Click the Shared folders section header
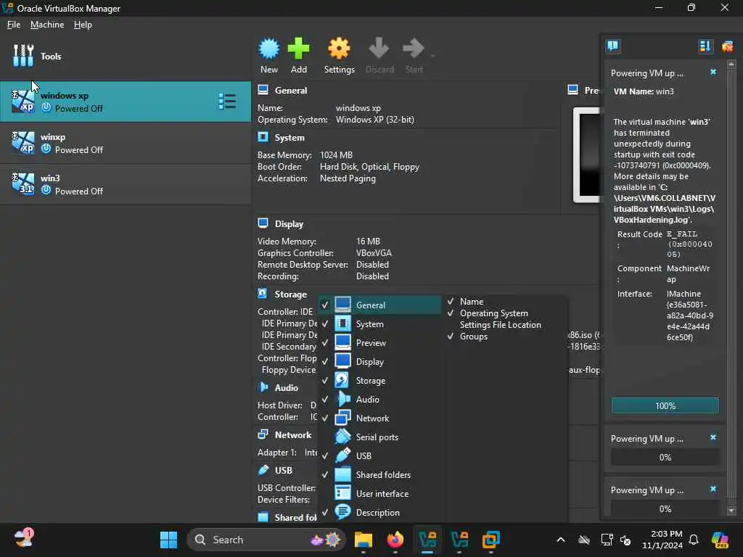Image resolution: width=743 pixels, height=557 pixels. (x=296, y=518)
